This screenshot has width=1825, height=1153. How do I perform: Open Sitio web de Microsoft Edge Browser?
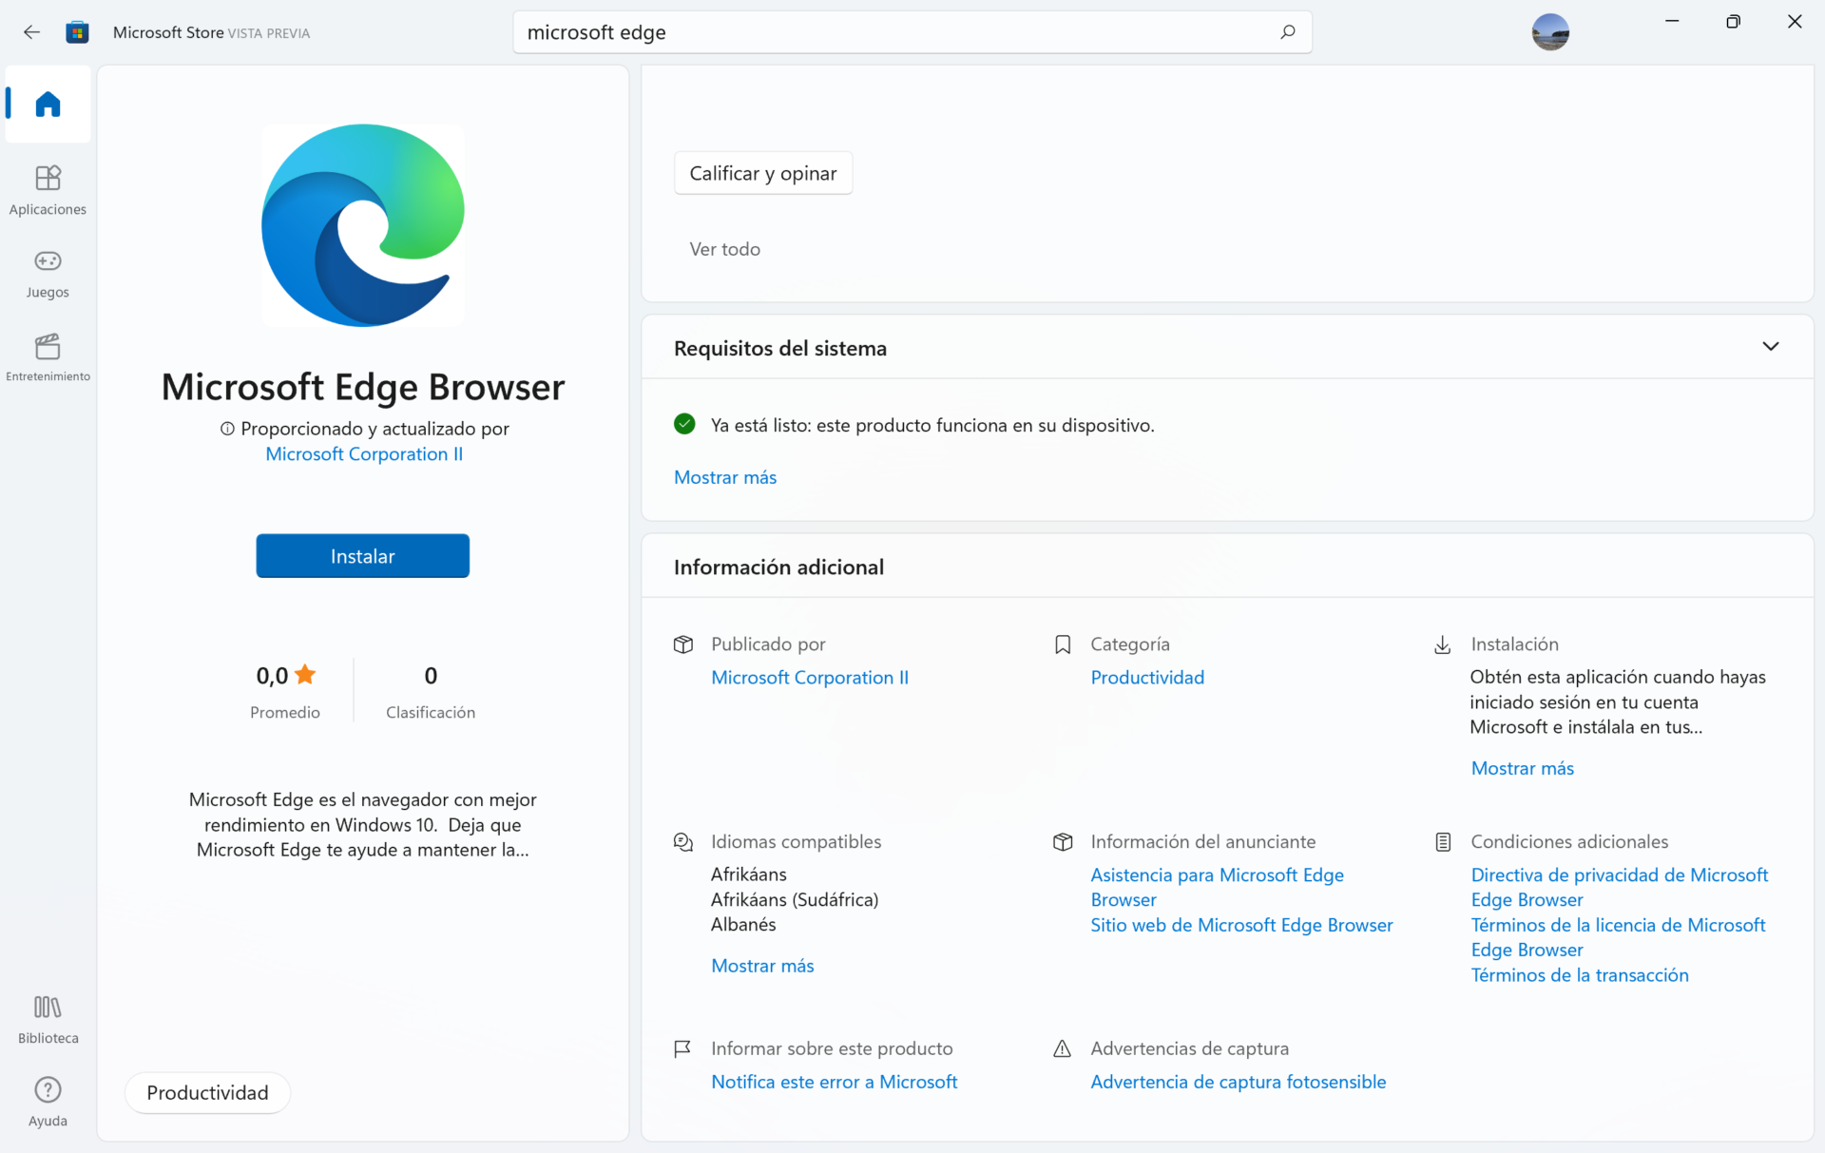click(x=1241, y=925)
